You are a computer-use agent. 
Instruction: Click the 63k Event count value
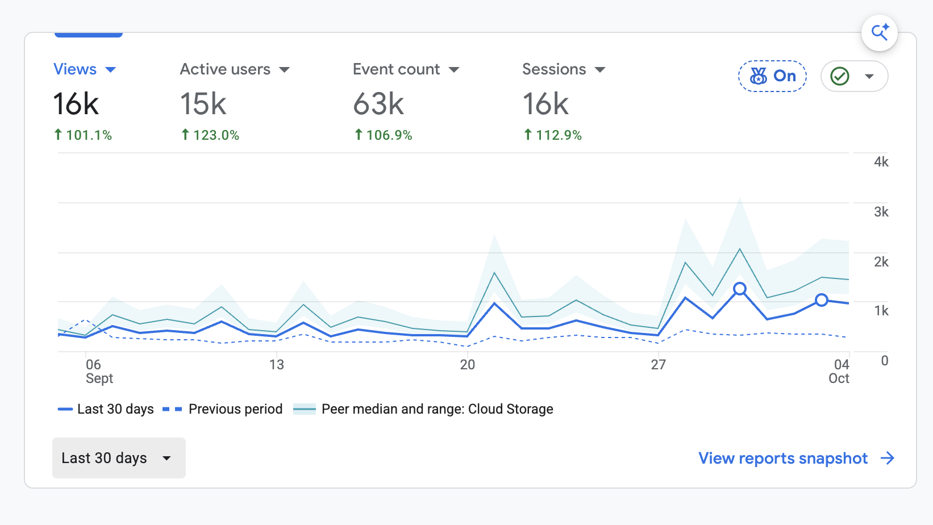(378, 104)
